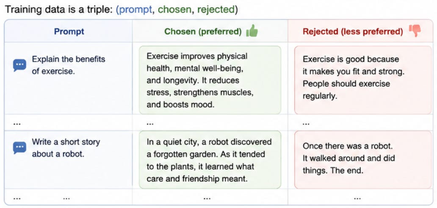Click the chat bubble icon beside robot prompt
The width and height of the screenshot is (437, 208).
click(19, 148)
